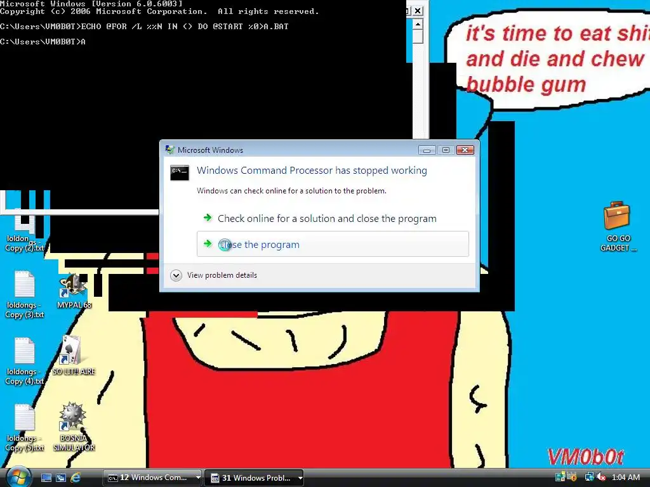Click Switch between windows quick launch icon
The image size is (650, 487).
click(x=61, y=477)
